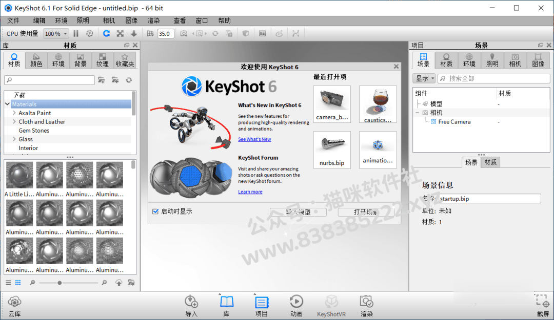
Task: Open the 帮助 menu
Action: tap(224, 21)
